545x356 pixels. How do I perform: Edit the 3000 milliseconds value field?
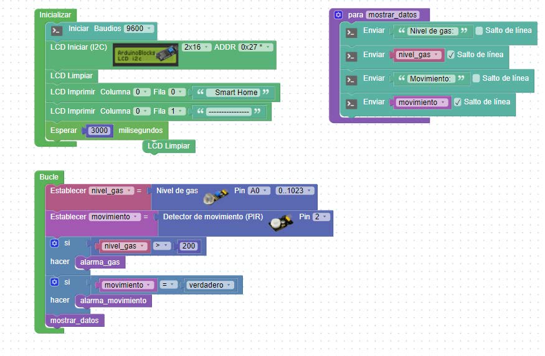pyautogui.click(x=100, y=130)
